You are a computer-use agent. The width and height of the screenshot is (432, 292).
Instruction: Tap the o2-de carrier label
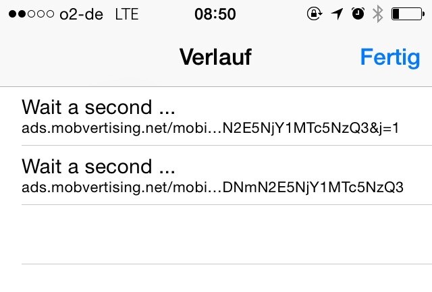pos(81,14)
